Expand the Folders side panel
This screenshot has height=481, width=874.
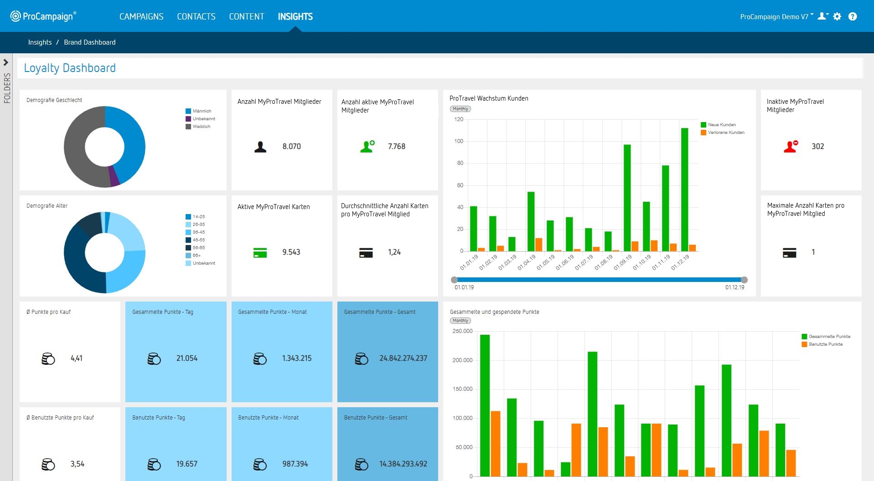point(6,62)
